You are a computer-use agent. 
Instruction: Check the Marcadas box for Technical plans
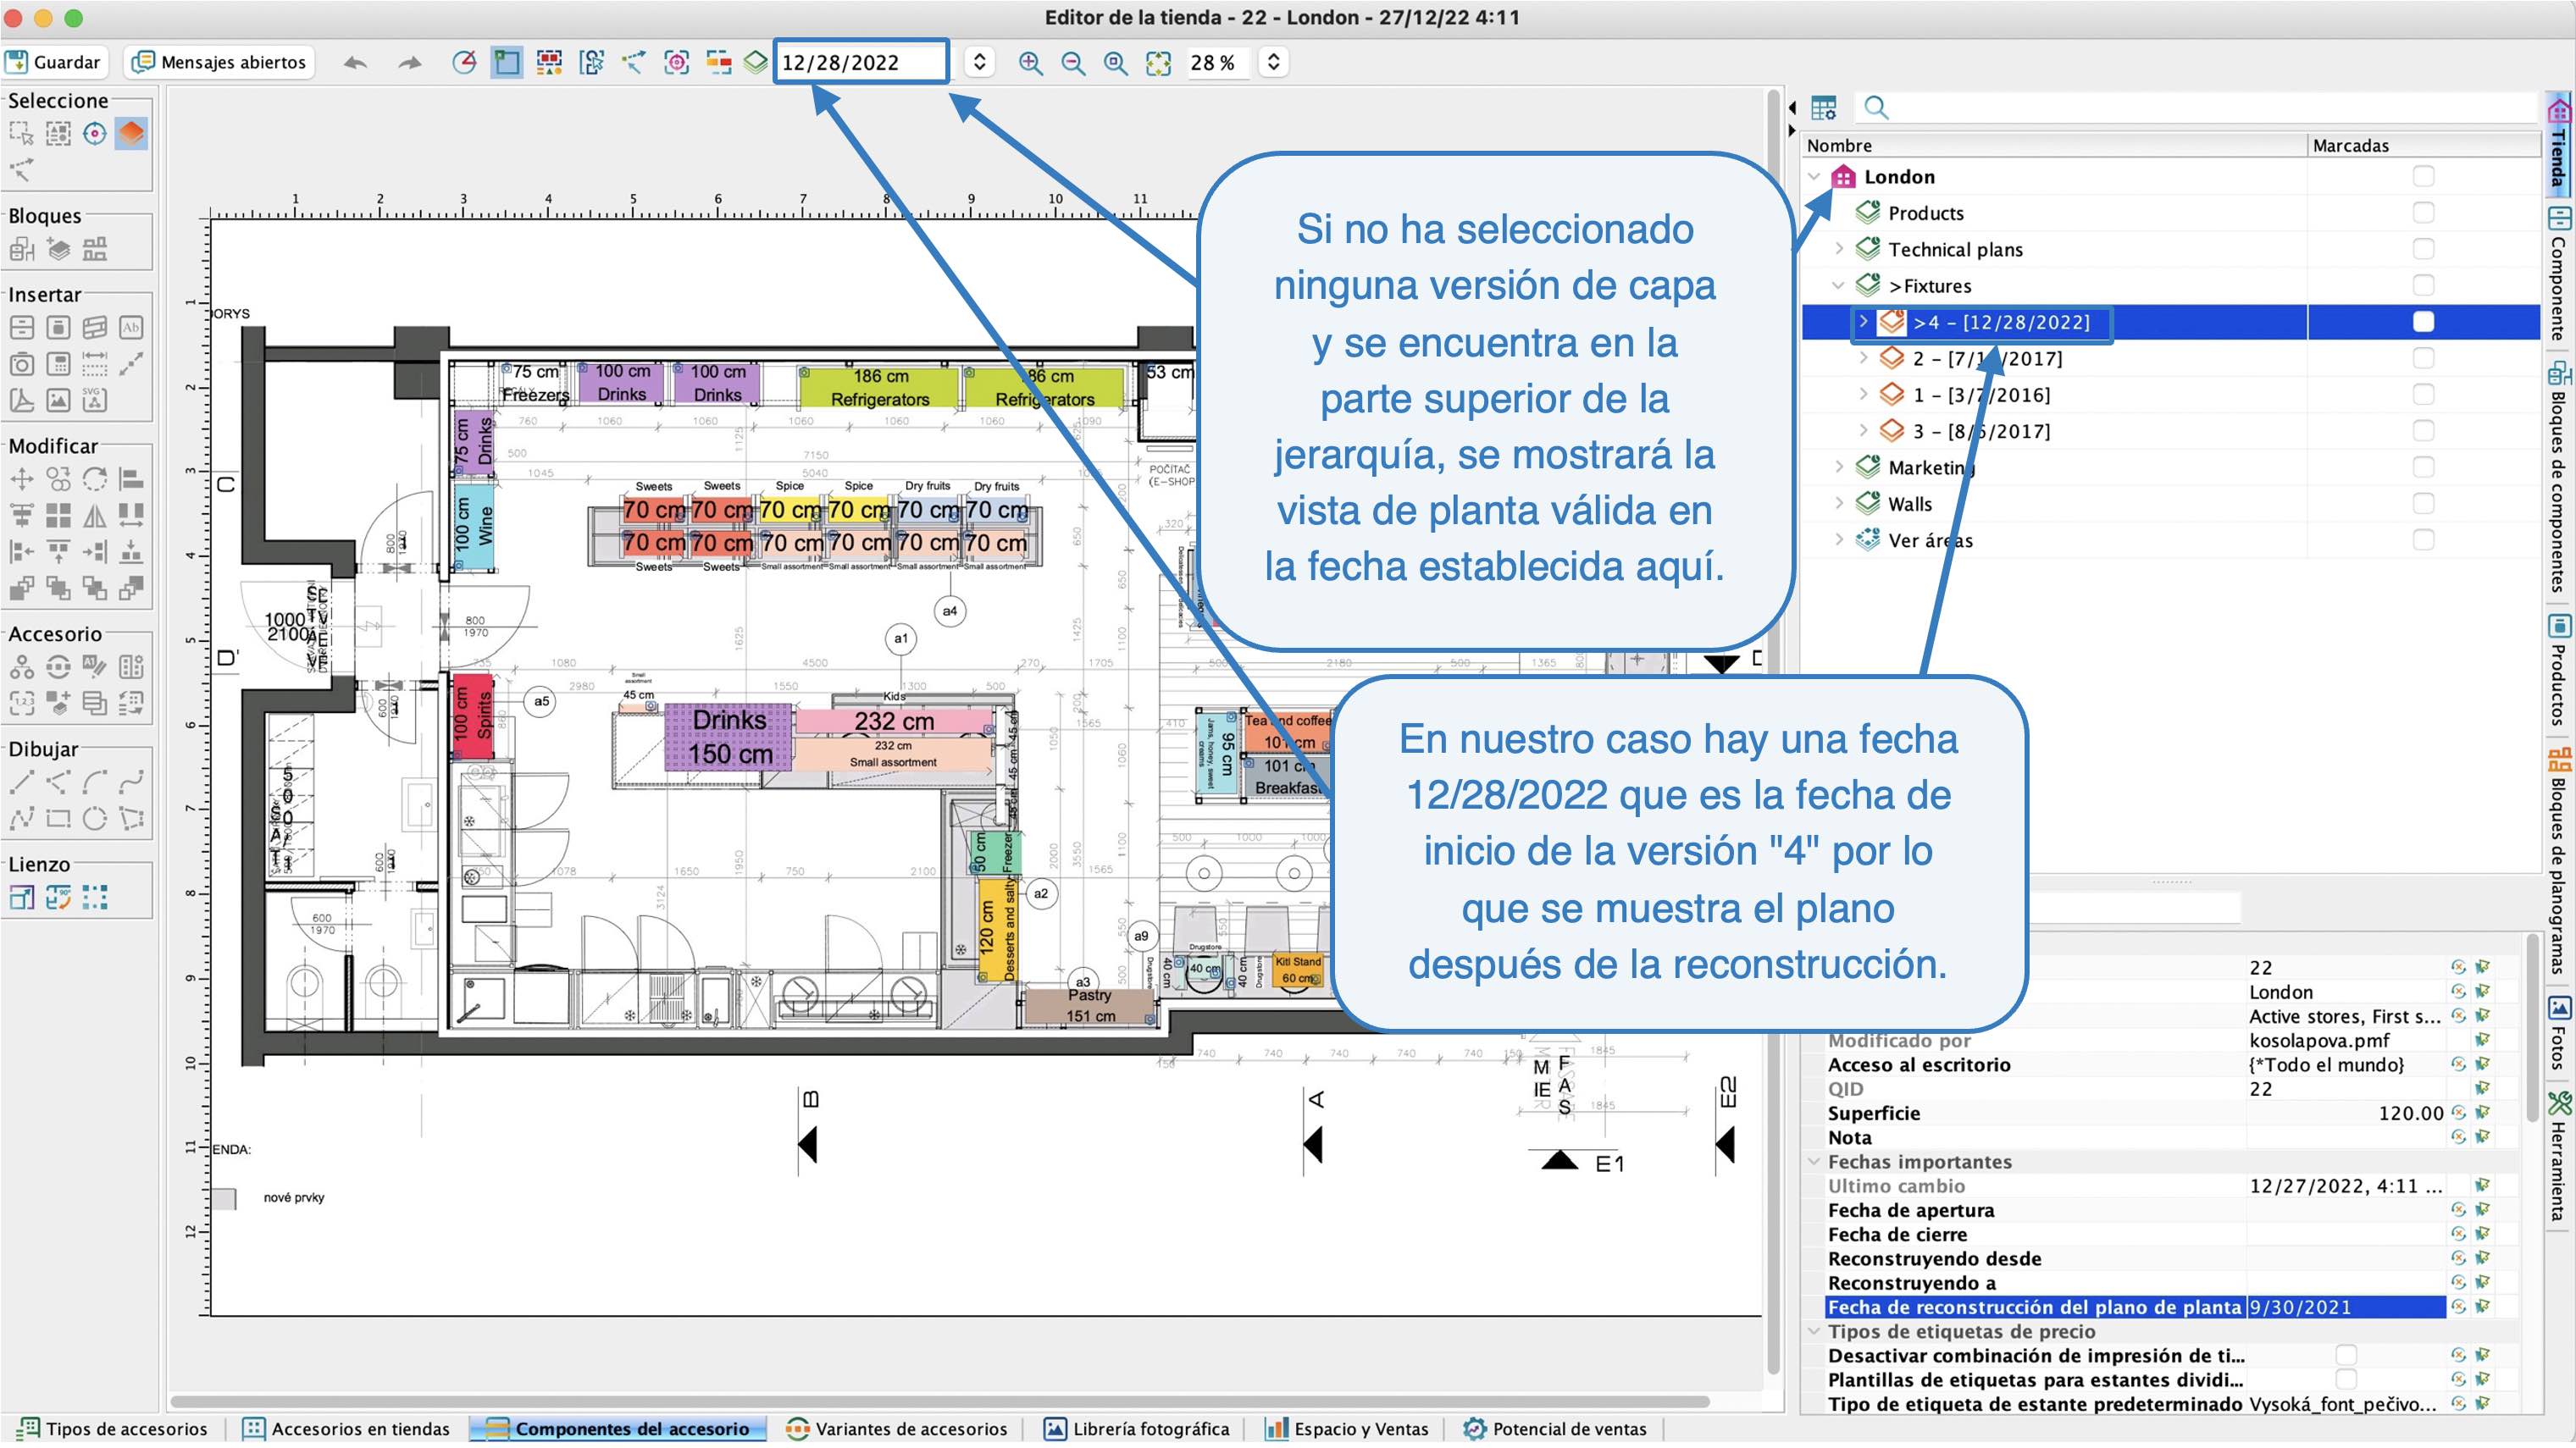tap(2423, 249)
